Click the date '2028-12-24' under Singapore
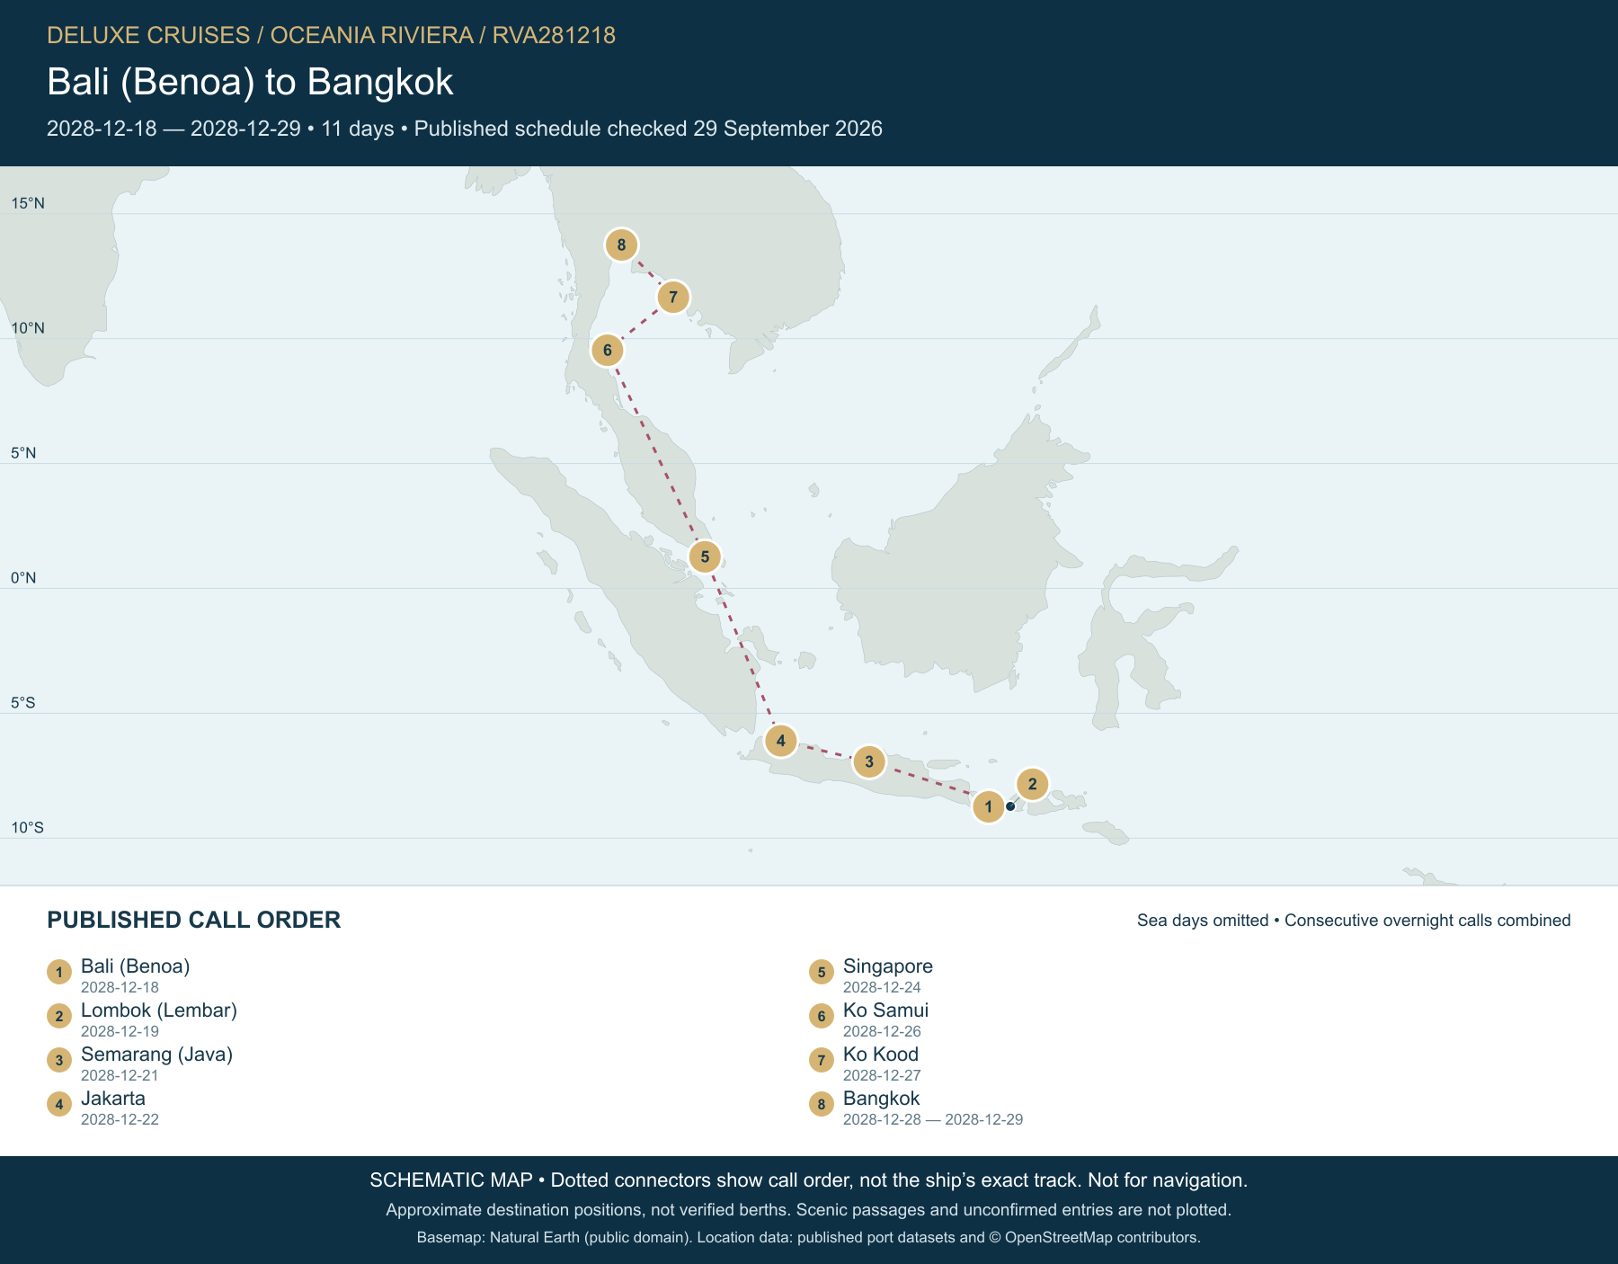Viewport: 1618px width, 1264px height. coord(882,987)
